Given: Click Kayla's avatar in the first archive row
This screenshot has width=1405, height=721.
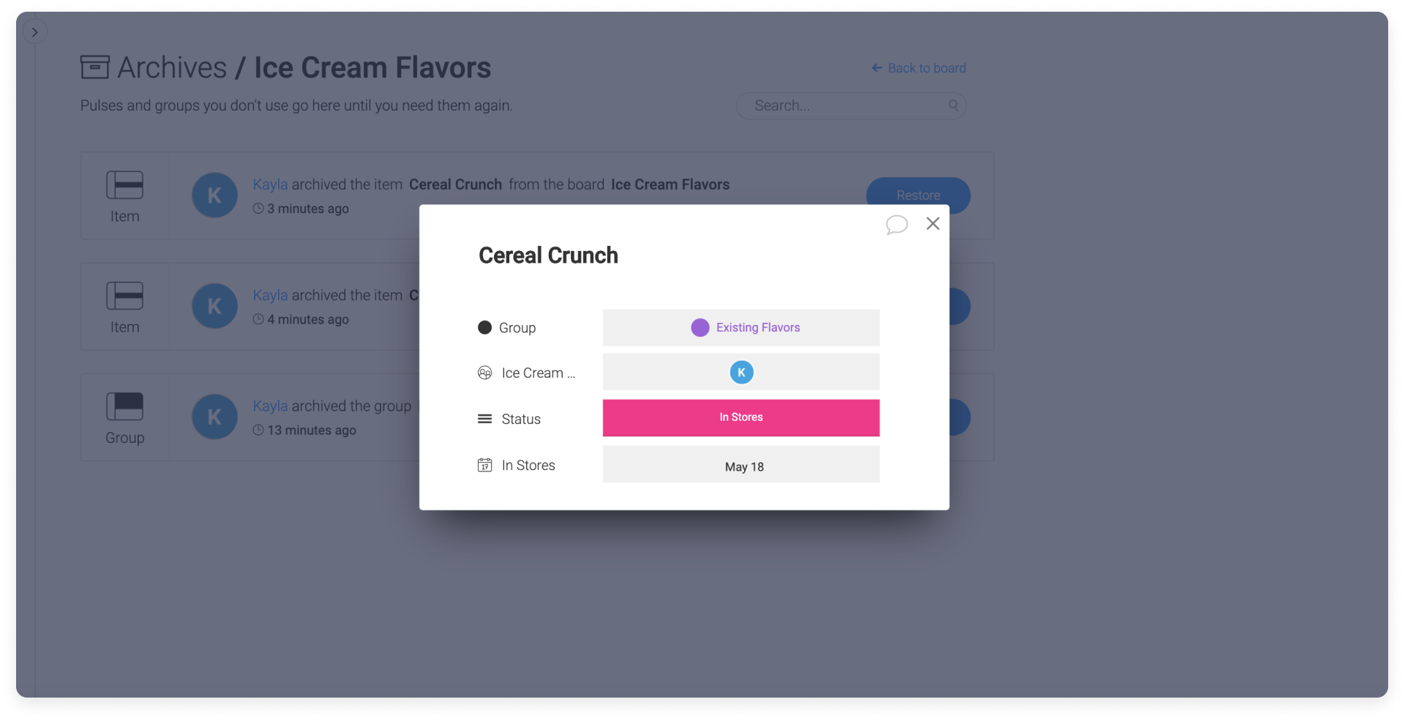Looking at the screenshot, I should click(x=214, y=195).
